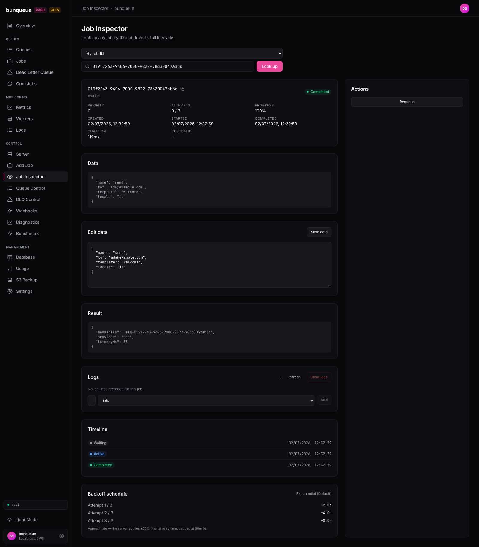
Task: Open the Overview chart icon
Action: (10, 26)
